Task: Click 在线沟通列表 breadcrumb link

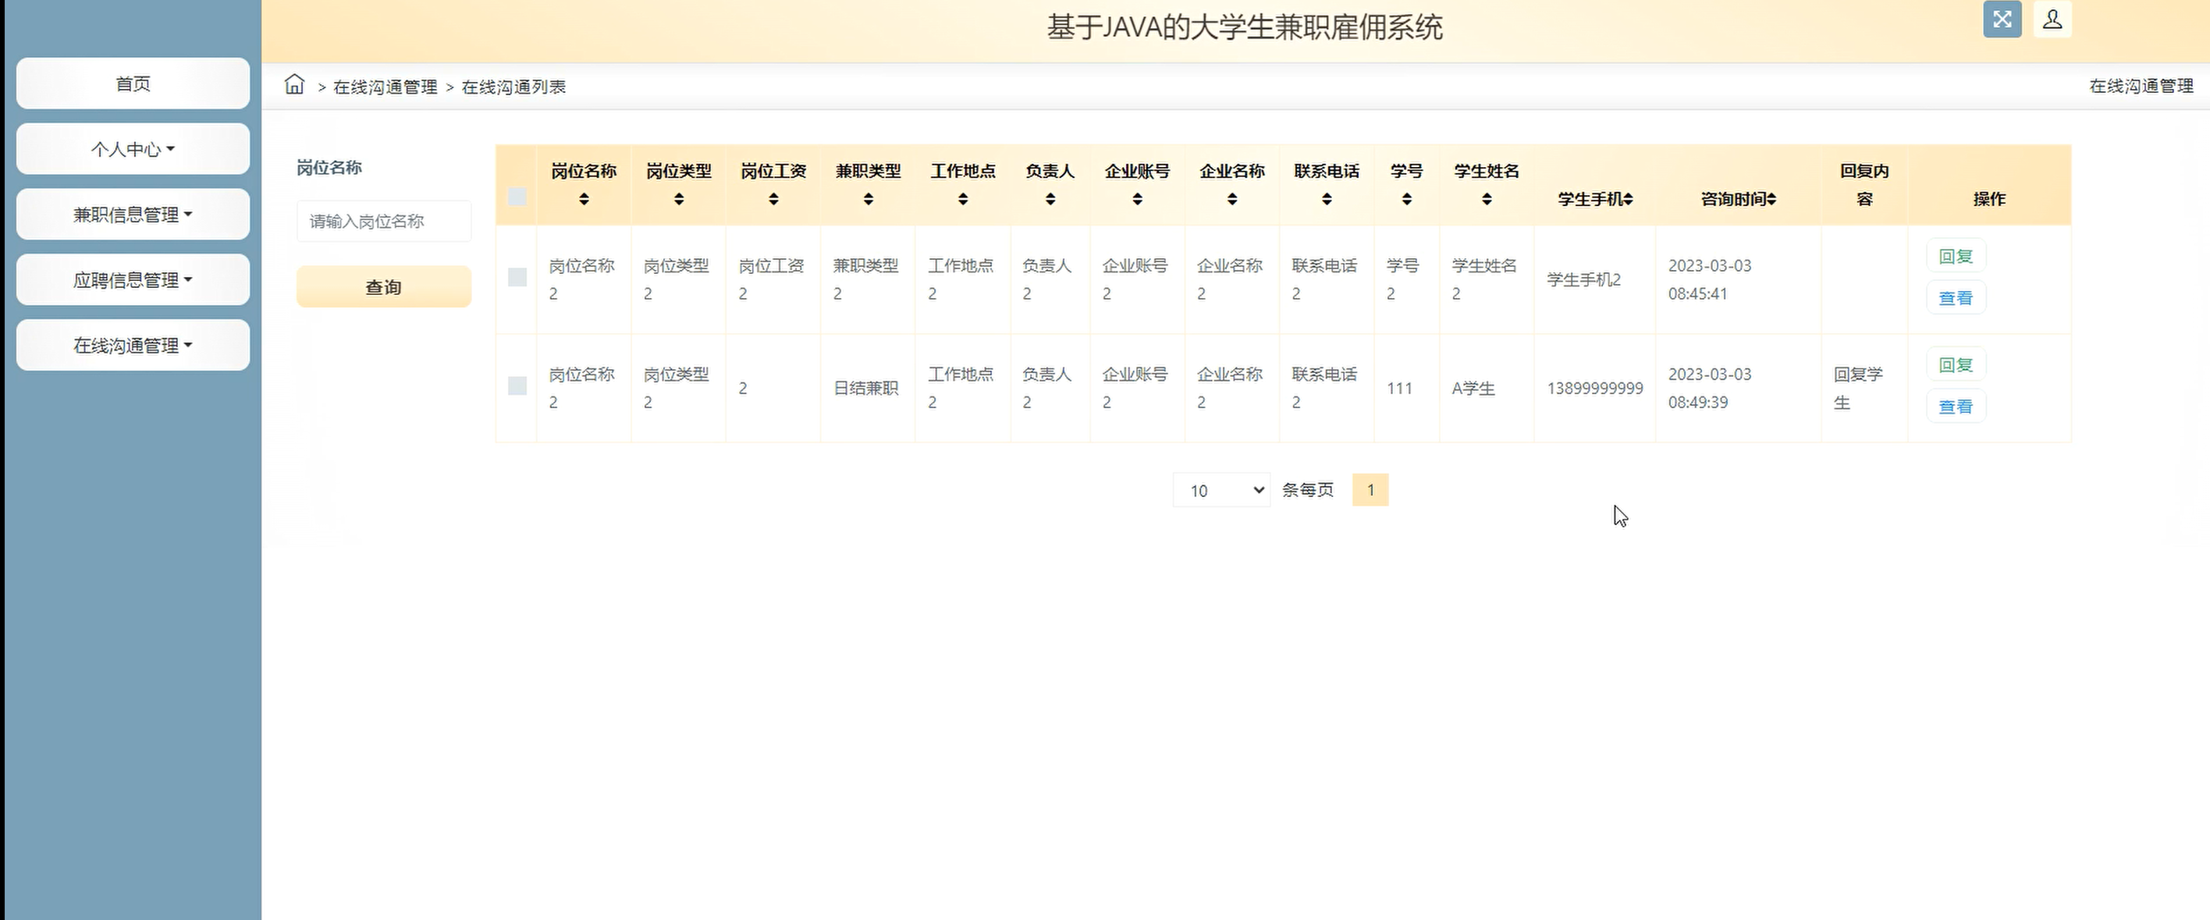Action: 514,87
